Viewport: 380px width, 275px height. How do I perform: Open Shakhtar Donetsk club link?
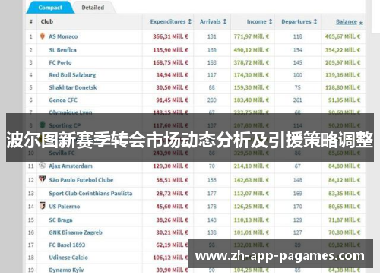[73, 87]
